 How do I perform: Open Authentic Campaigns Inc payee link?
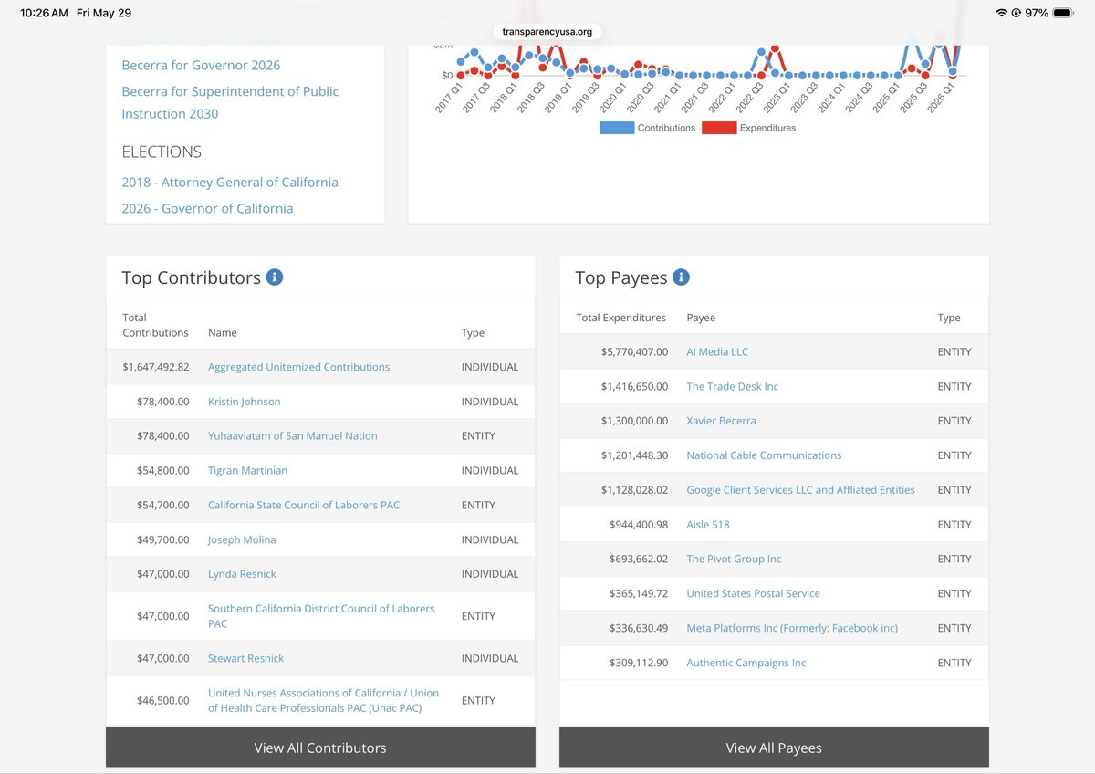tap(746, 663)
